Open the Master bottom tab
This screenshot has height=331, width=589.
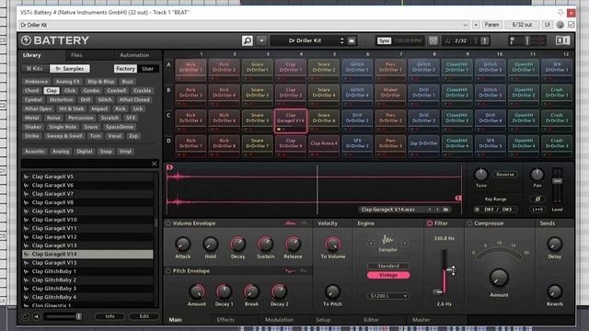[421, 320]
